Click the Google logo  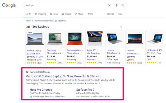9,5
